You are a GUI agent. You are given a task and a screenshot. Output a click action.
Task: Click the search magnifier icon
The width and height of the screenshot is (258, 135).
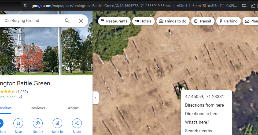click(x=67, y=21)
